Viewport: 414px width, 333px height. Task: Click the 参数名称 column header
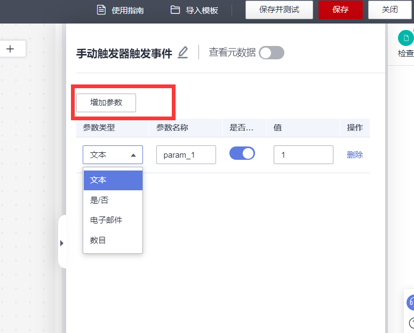pos(186,128)
